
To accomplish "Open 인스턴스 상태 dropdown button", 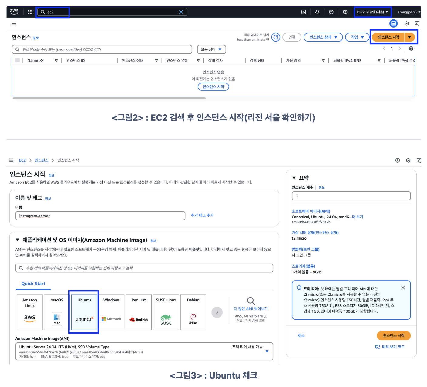I will point(323,37).
